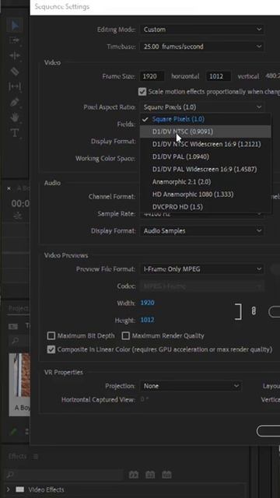The width and height of the screenshot is (280, 498).
Task: Click the preview Height value 1012
Action: pyautogui.click(x=147, y=320)
